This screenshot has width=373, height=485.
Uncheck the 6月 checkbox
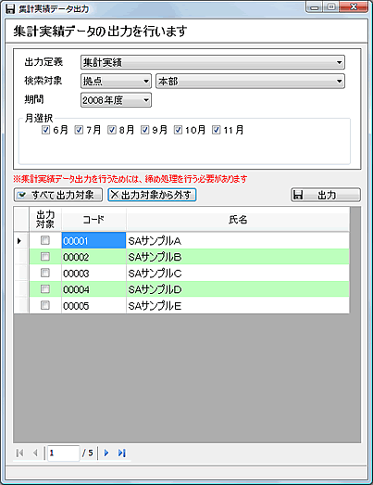click(45, 130)
